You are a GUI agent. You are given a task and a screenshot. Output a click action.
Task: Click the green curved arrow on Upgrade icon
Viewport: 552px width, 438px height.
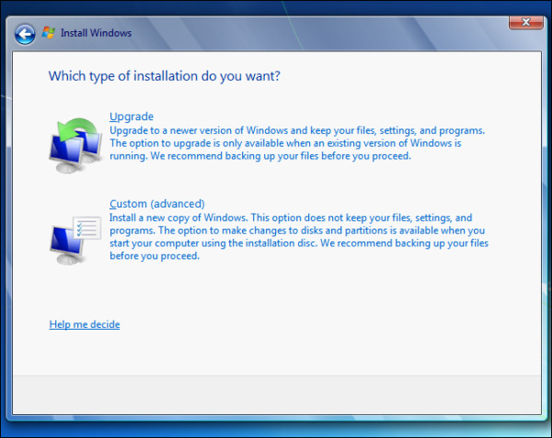[x=77, y=129]
